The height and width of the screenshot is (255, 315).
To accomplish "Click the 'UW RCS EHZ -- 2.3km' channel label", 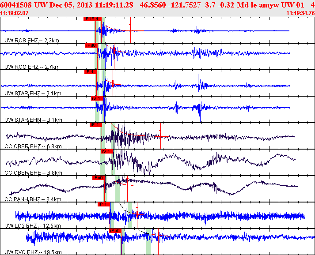I will [32, 40].
